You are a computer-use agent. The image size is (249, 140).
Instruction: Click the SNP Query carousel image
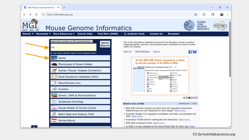click(x=160, y=76)
